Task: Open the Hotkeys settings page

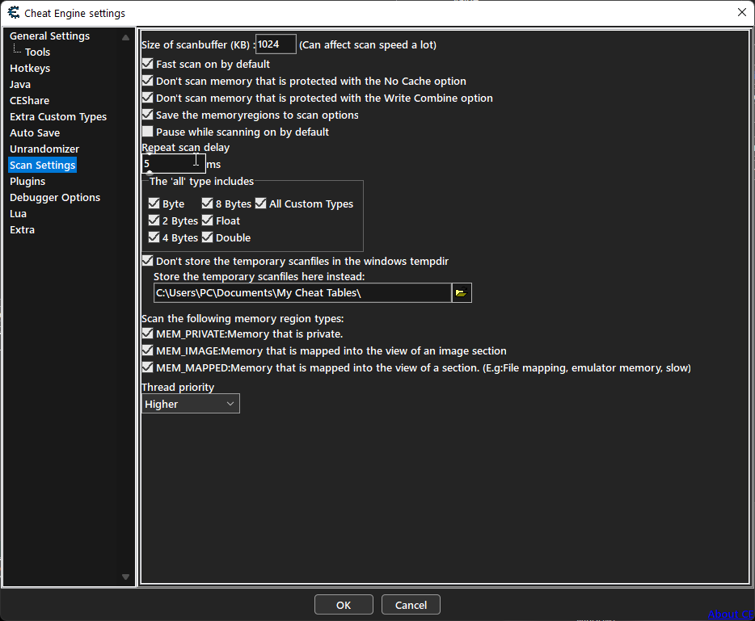Action: click(29, 68)
